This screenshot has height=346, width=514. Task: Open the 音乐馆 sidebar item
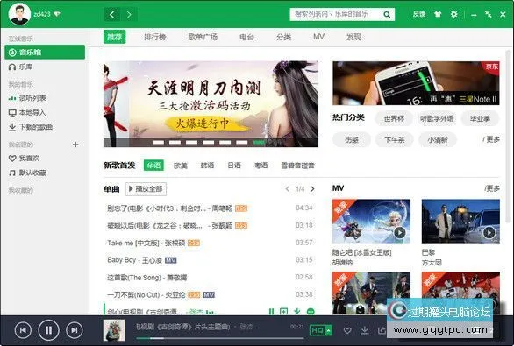[x=45, y=52]
